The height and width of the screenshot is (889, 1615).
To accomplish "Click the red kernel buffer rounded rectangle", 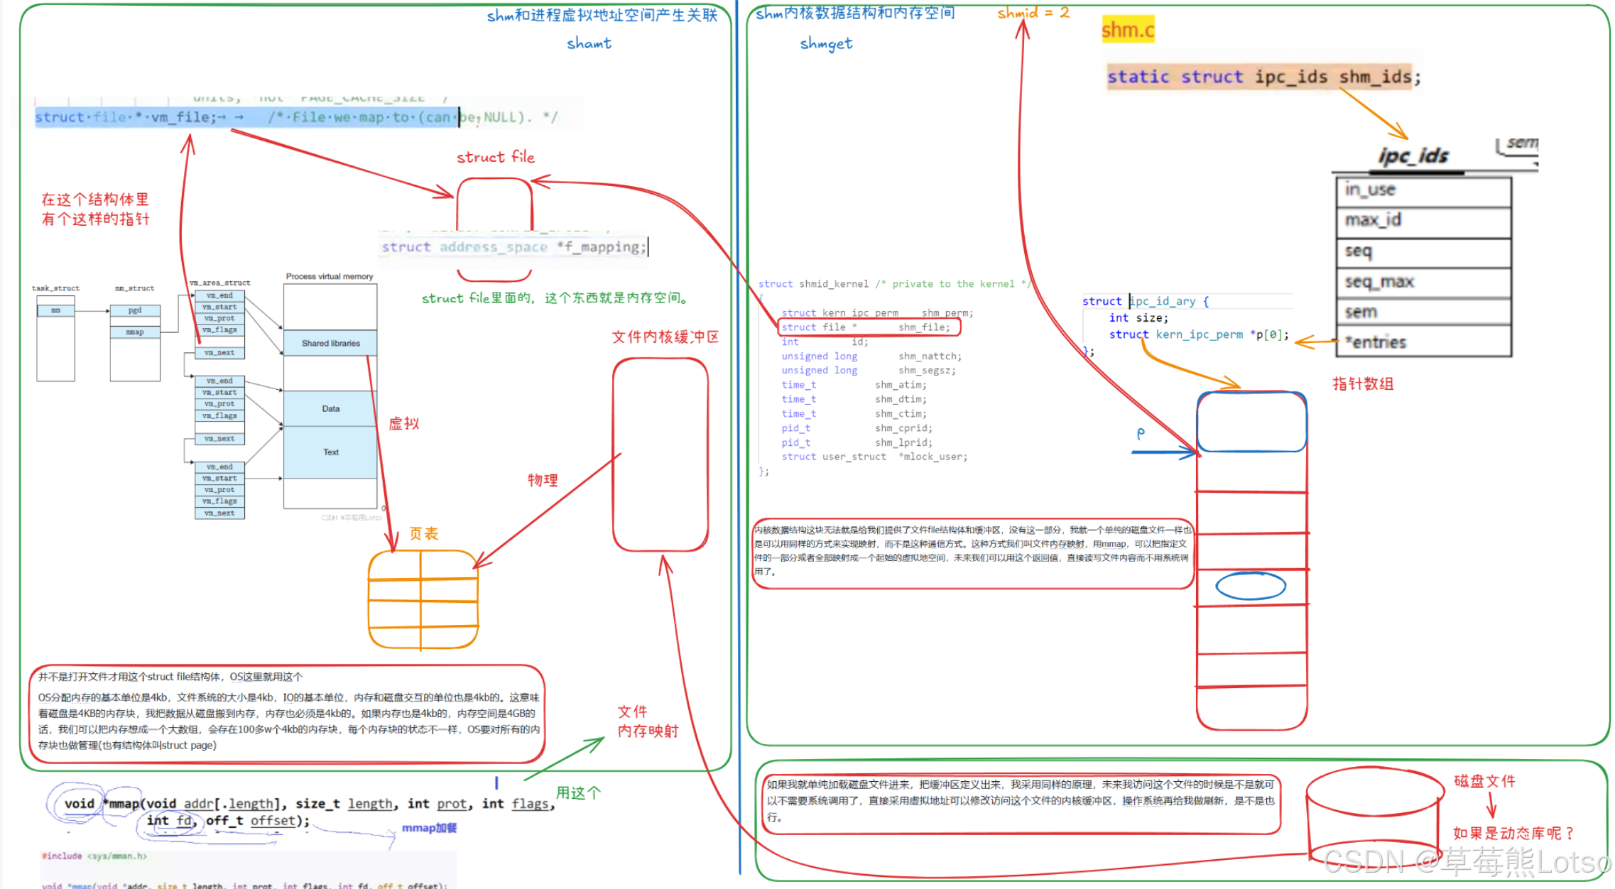I will pyautogui.click(x=660, y=454).
